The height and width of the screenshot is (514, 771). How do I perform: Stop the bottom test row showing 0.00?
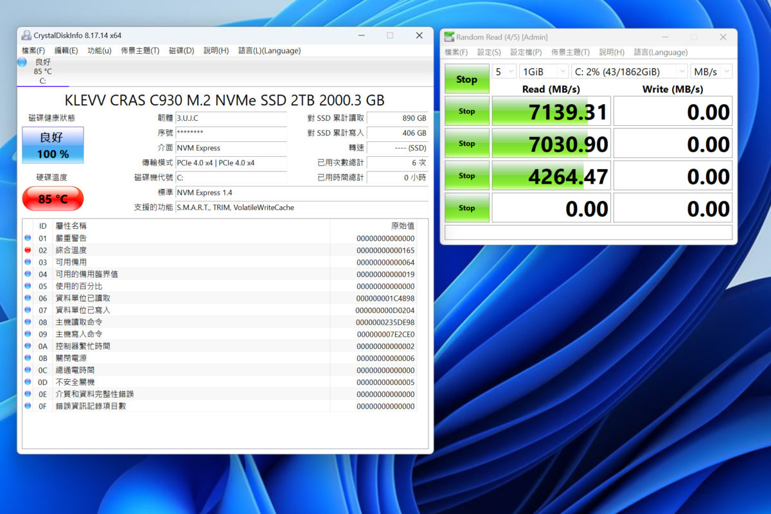(466, 207)
